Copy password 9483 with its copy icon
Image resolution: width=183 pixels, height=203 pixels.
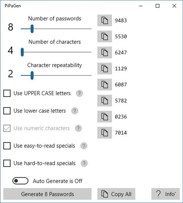[x=105, y=20]
